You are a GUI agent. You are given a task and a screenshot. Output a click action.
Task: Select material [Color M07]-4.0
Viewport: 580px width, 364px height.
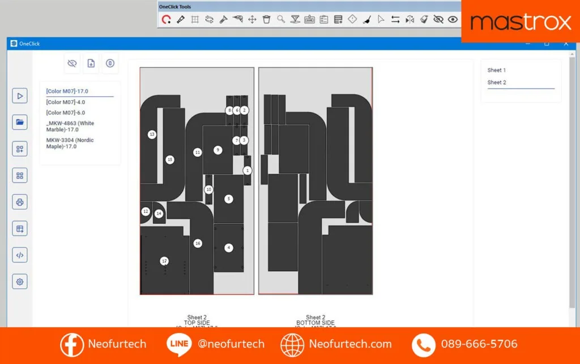[x=66, y=102]
